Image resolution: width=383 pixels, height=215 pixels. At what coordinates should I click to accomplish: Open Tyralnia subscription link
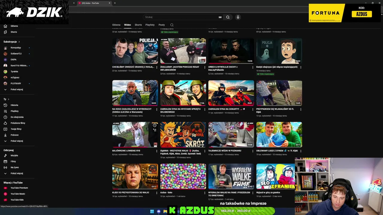[14, 72]
